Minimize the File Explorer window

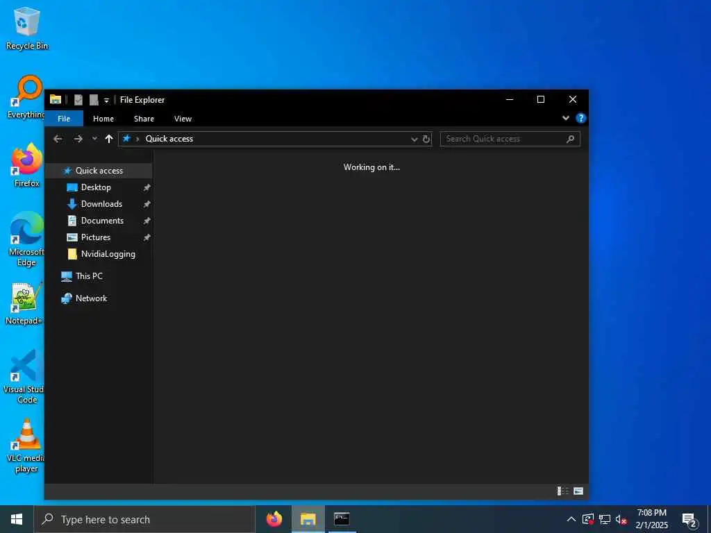[510, 99]
